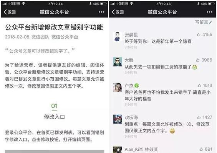Tap the 01 修改入口 section heading
217x153 pixels.
[55, 111]
